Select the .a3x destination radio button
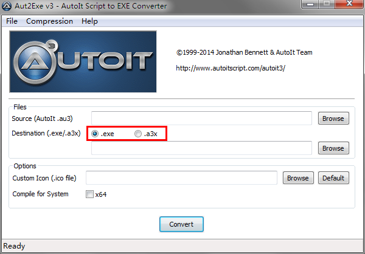This screenshot has height=254, width=365. pos(138,133)
